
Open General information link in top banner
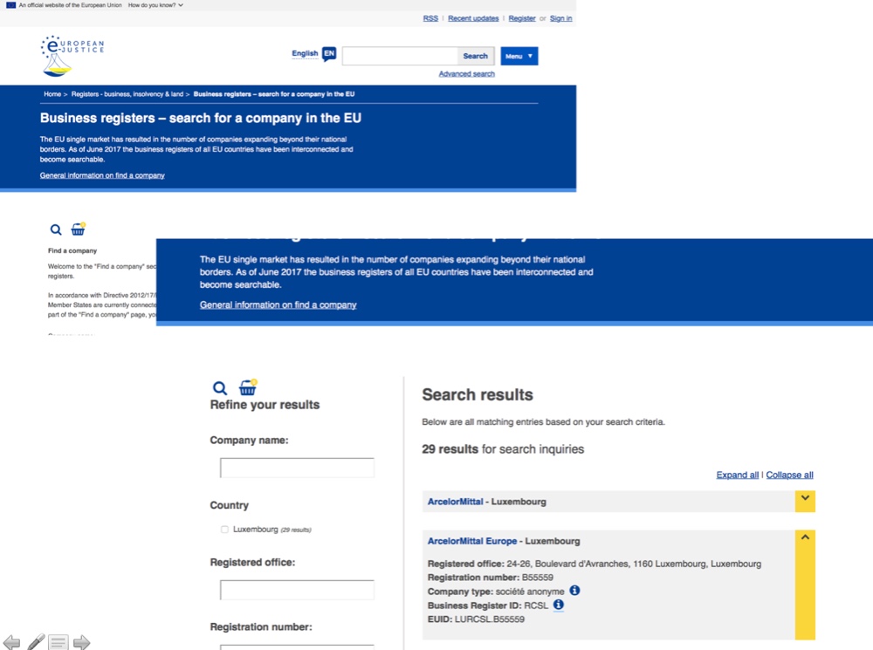click(x=102, y=175)
